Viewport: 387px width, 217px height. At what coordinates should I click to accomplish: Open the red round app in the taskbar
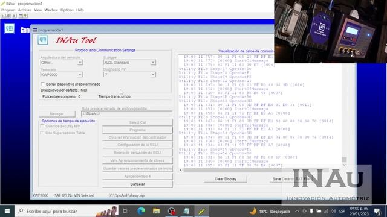click(x=172, y=211)
